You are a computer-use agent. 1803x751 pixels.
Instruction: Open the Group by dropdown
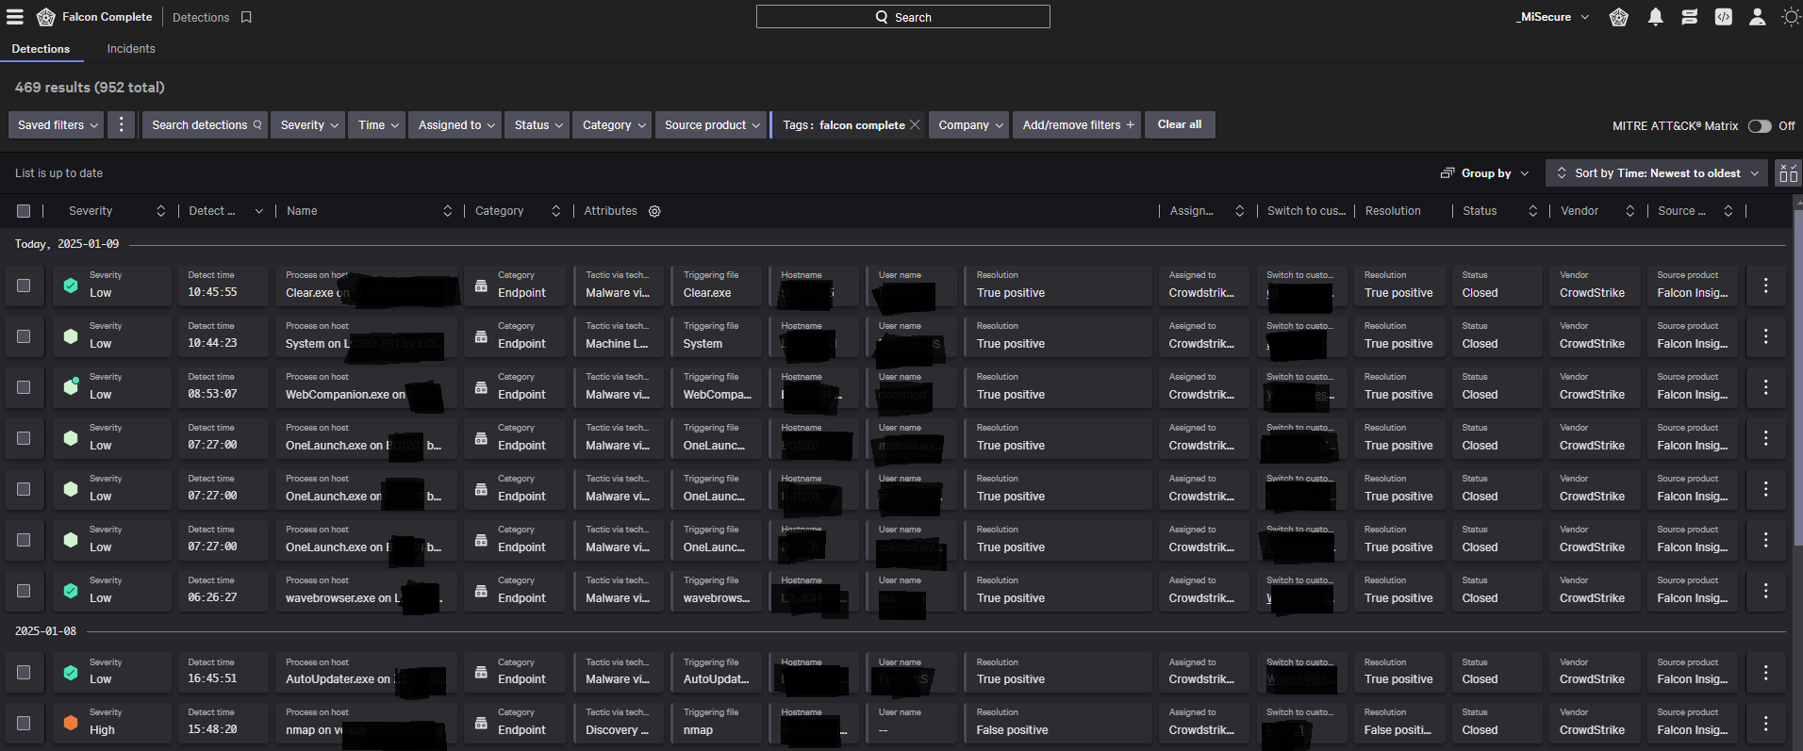tap(1483, 173)
